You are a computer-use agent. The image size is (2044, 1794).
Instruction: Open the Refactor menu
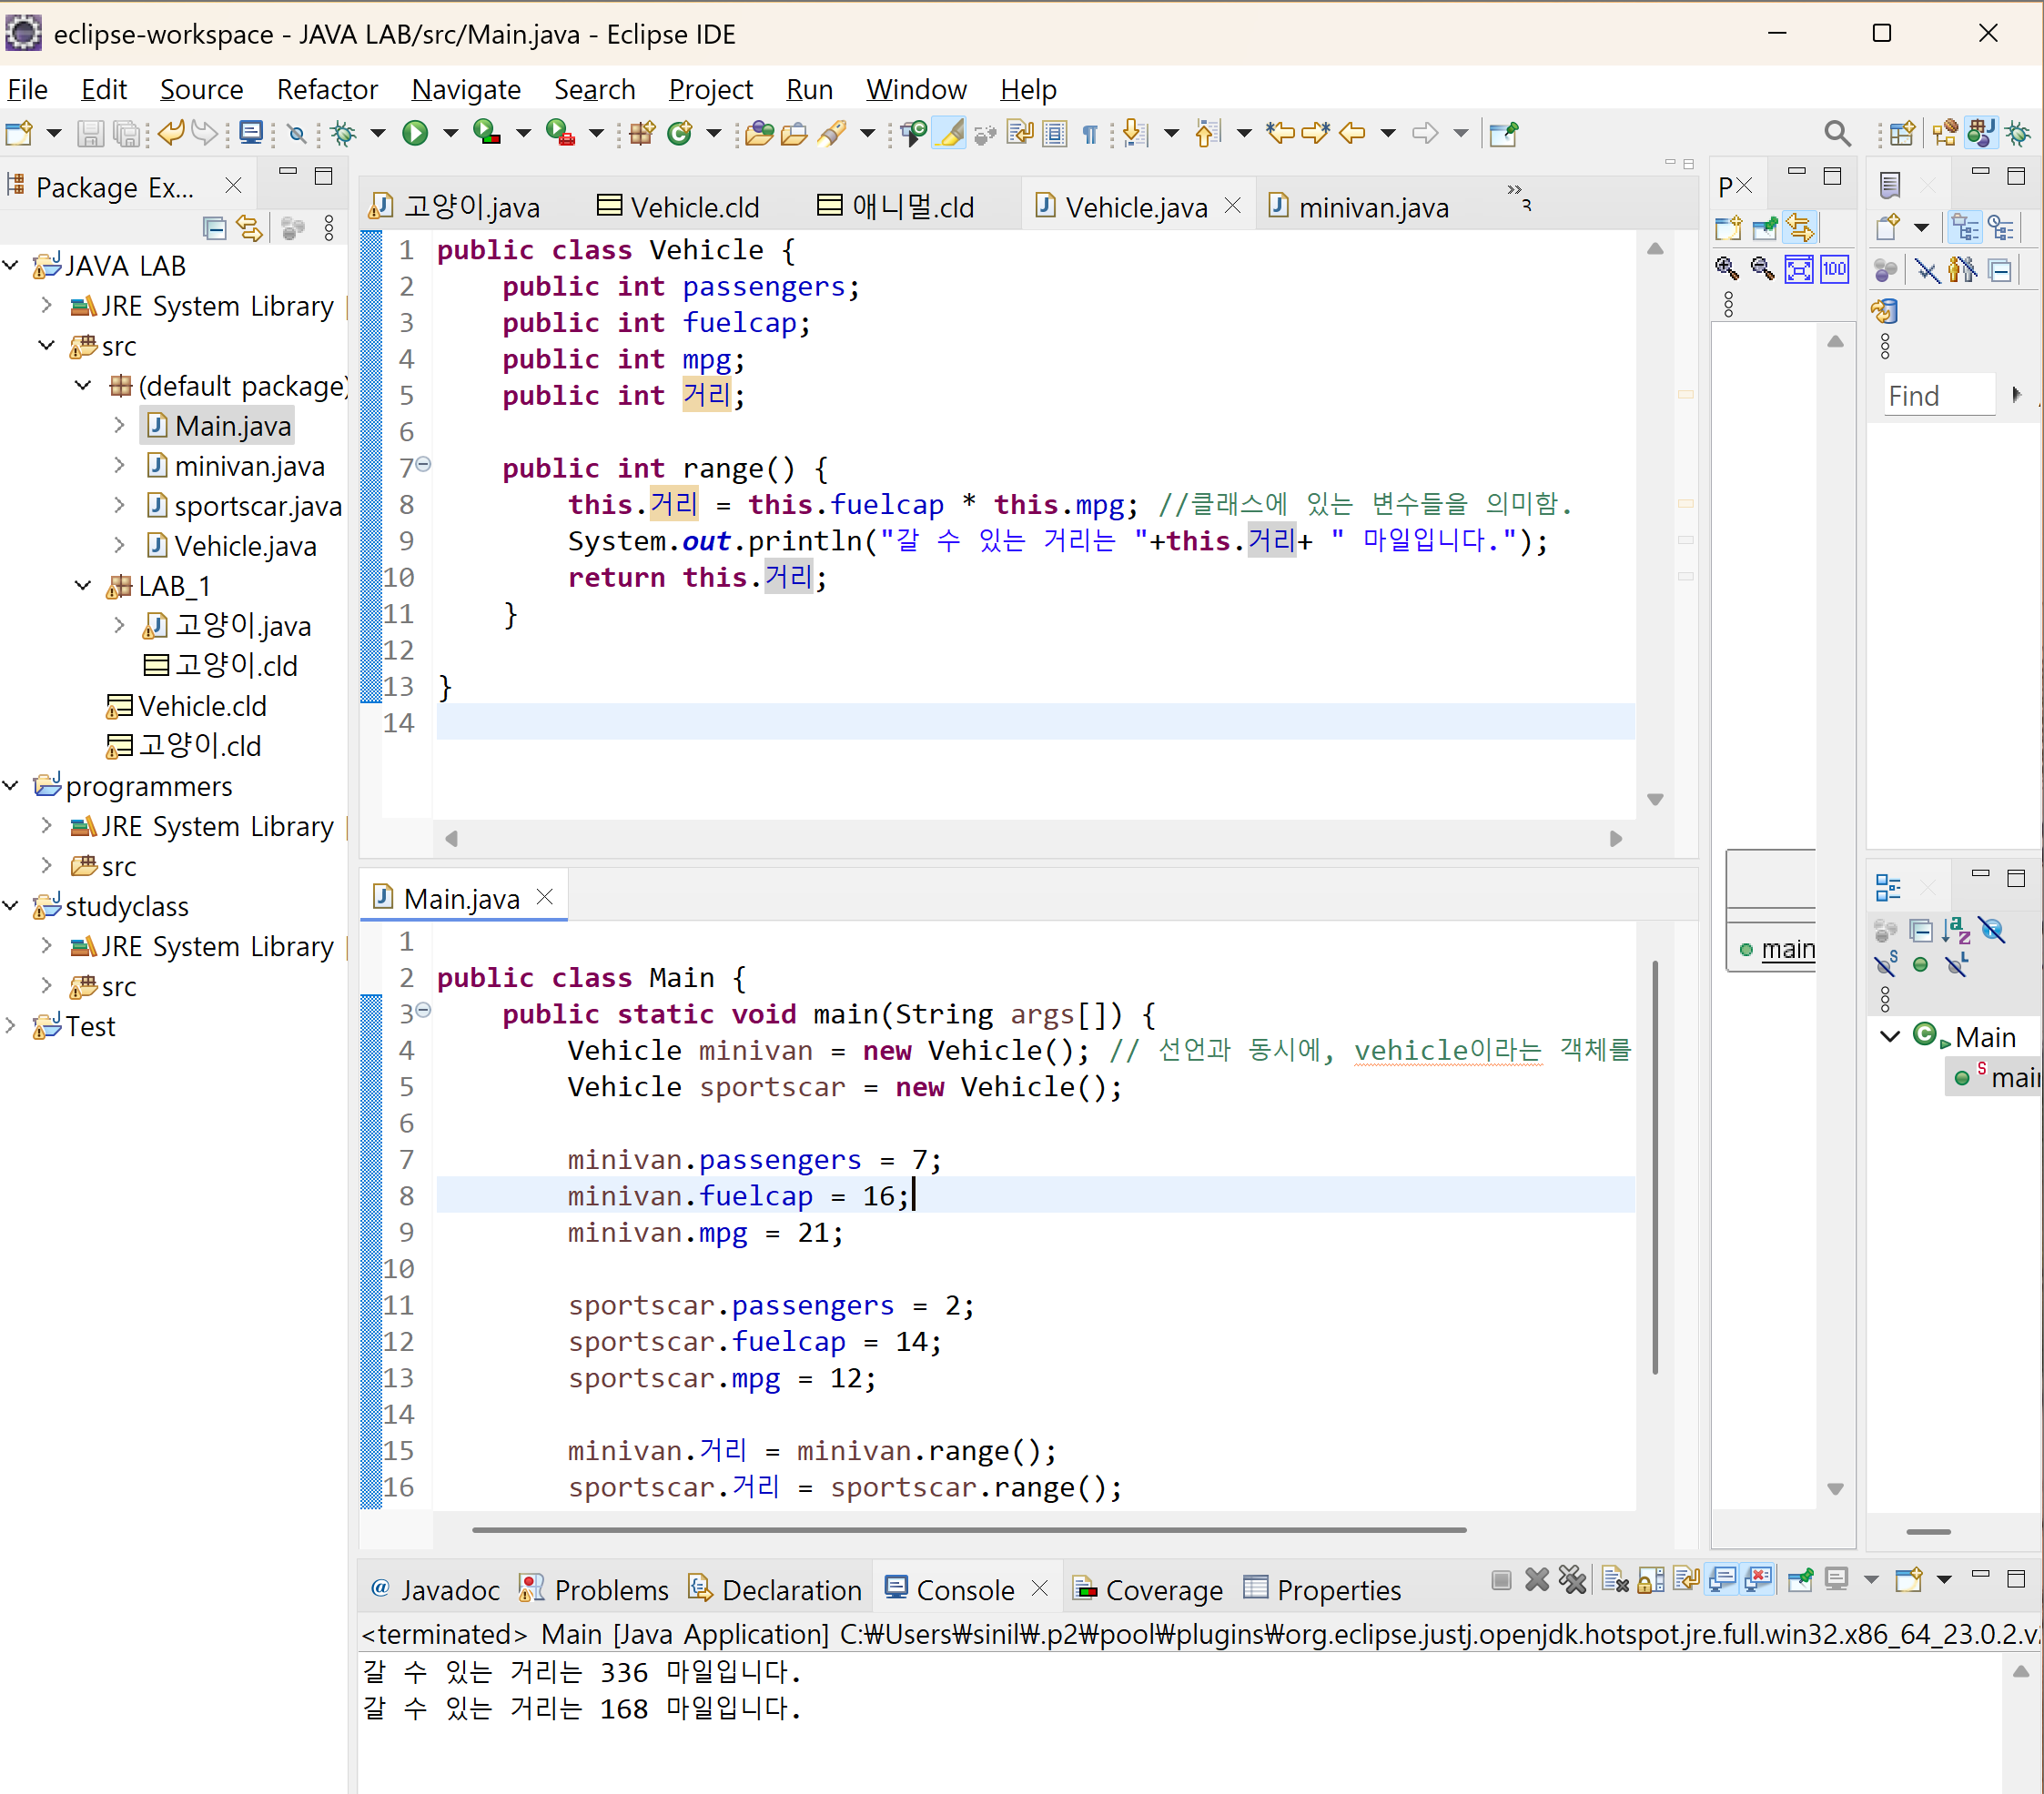(x=327, y=90)
